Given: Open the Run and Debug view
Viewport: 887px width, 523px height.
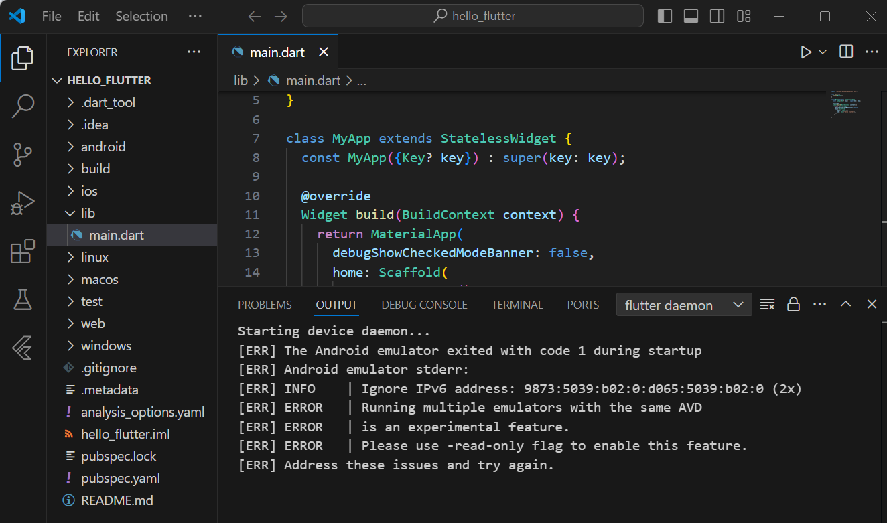Looking at the screenshot, I should (23, 203).
